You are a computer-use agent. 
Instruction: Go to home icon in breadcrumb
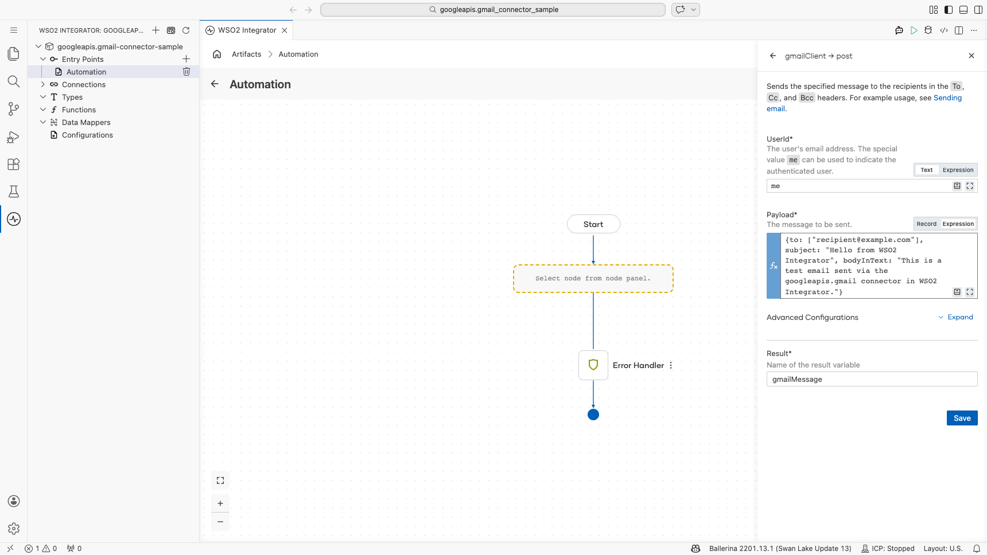(217, 54)
